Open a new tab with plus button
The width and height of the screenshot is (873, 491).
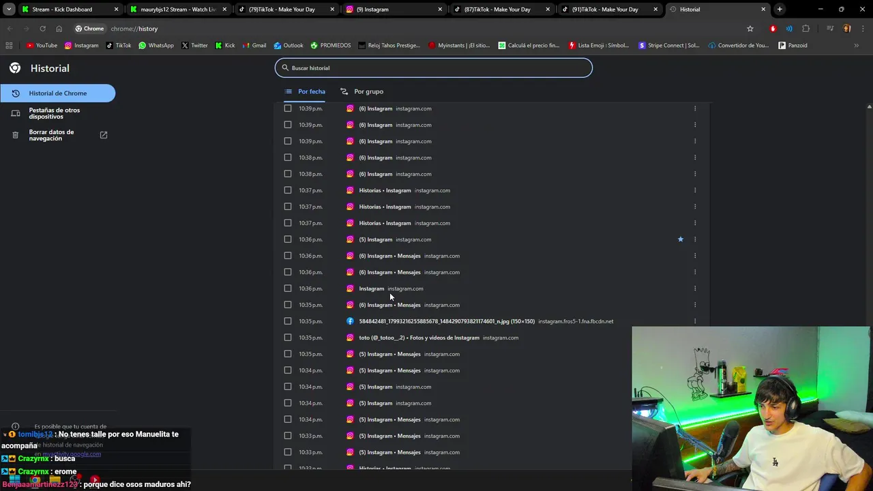click(780, 10)
